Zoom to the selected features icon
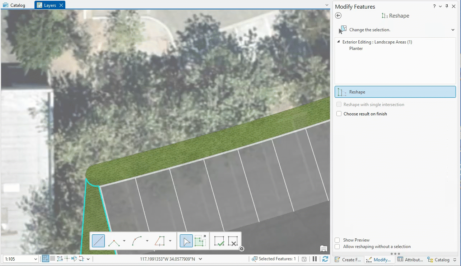461x266 pixels. coord(255,259)
